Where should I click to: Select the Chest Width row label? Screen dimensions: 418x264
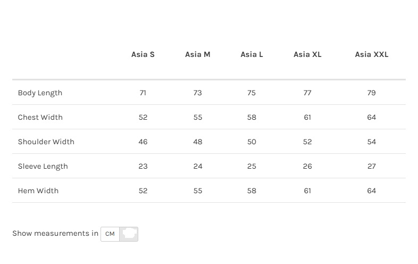pos(40,117)
